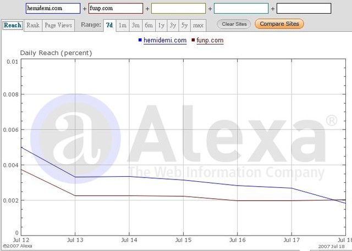352x251 pixels.
Task: Select the max range
Action: click(198, 25)
